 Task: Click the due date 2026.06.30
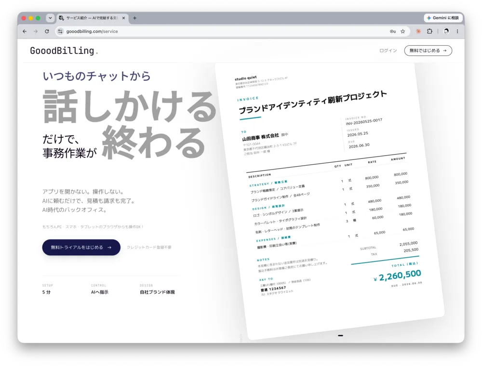pyautogui.click(x=359, y=146)
